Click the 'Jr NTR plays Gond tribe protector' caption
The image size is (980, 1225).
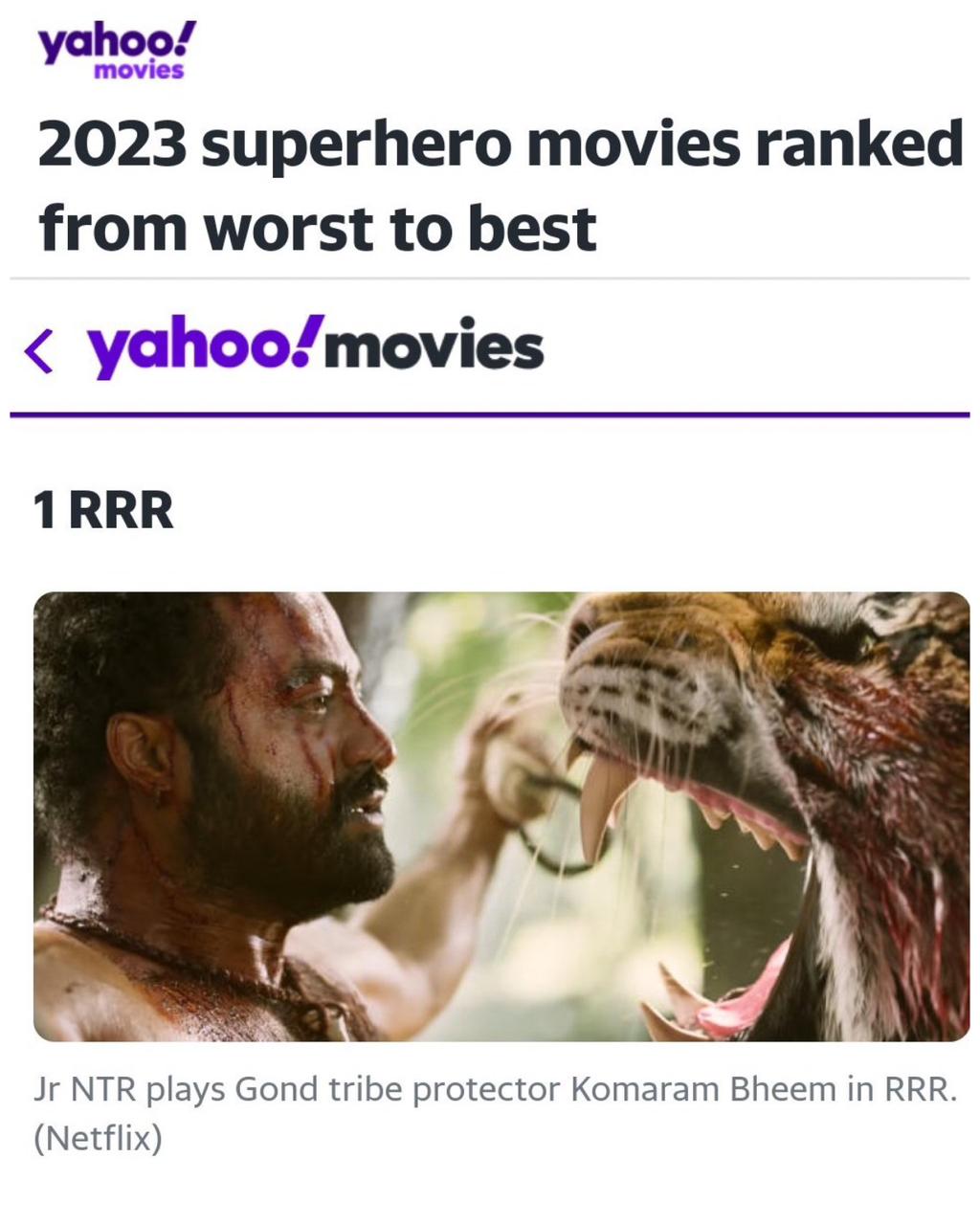(298, 1091)
